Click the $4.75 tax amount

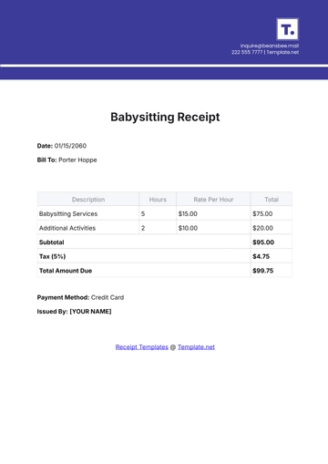tap(261, 257)
